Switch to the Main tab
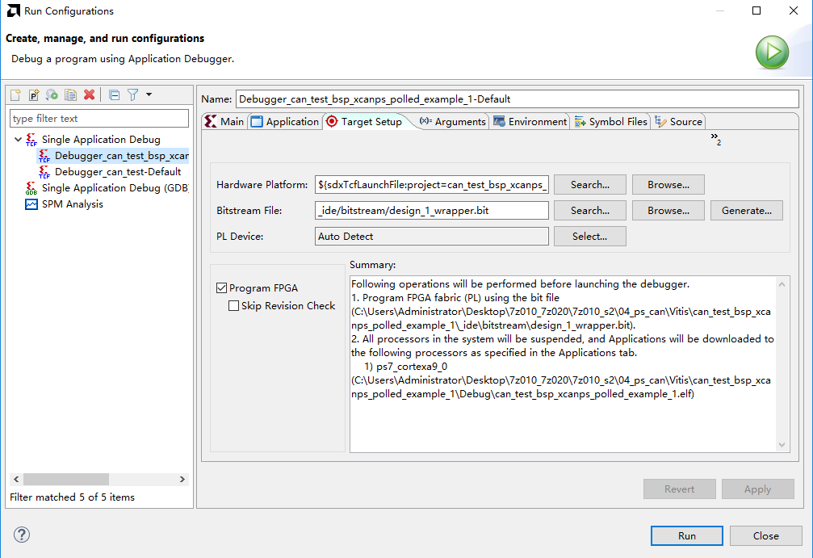The width and height of the screenshot is (813, 558). (x=224, y=121)
